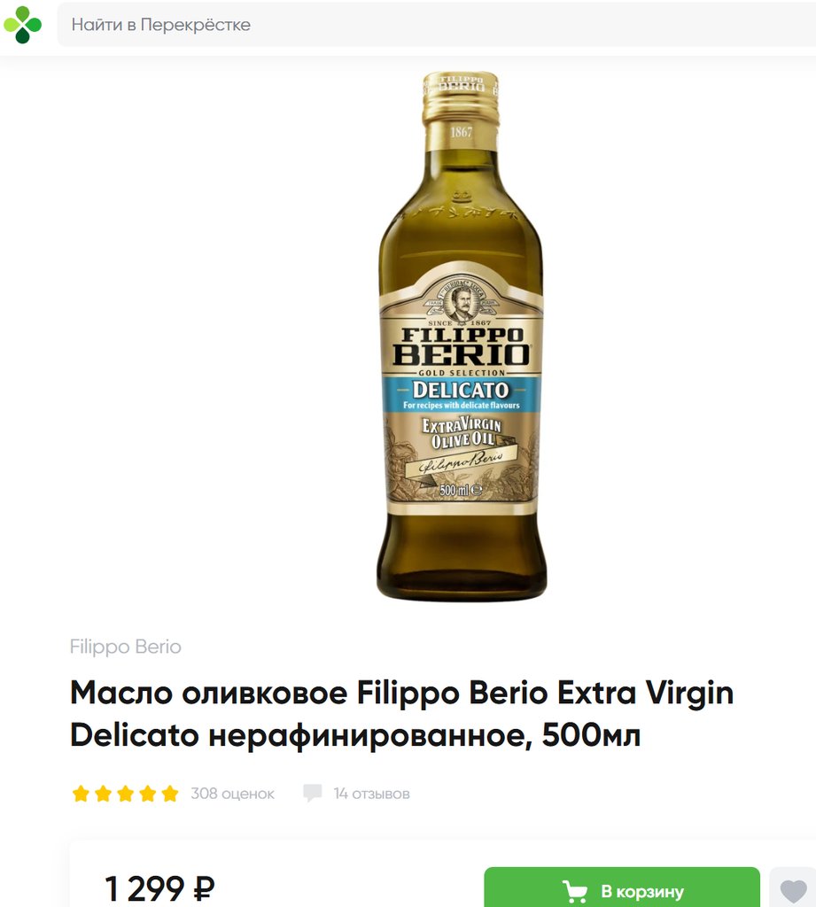Open the Filippo Berio brand link
Screen dimensions: 816x907
coord(125,647)
